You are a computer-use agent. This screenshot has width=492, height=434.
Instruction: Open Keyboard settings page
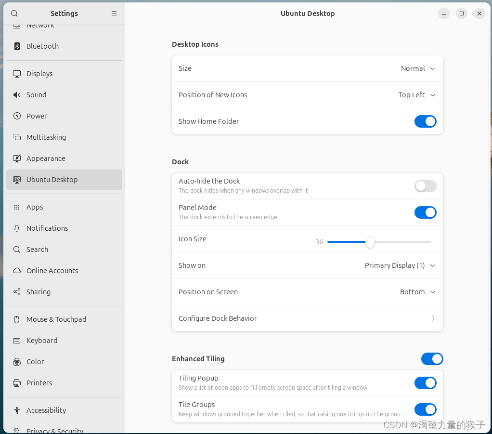pos(64,341)
